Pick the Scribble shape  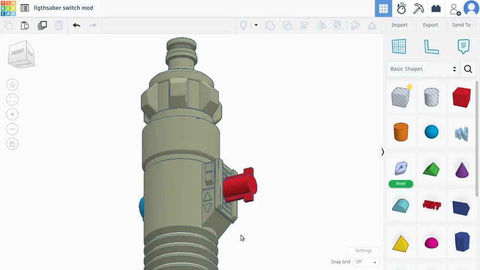[462, 134]
